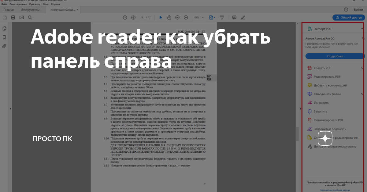Activate the Hand pan tool

[x=169, y=18]
